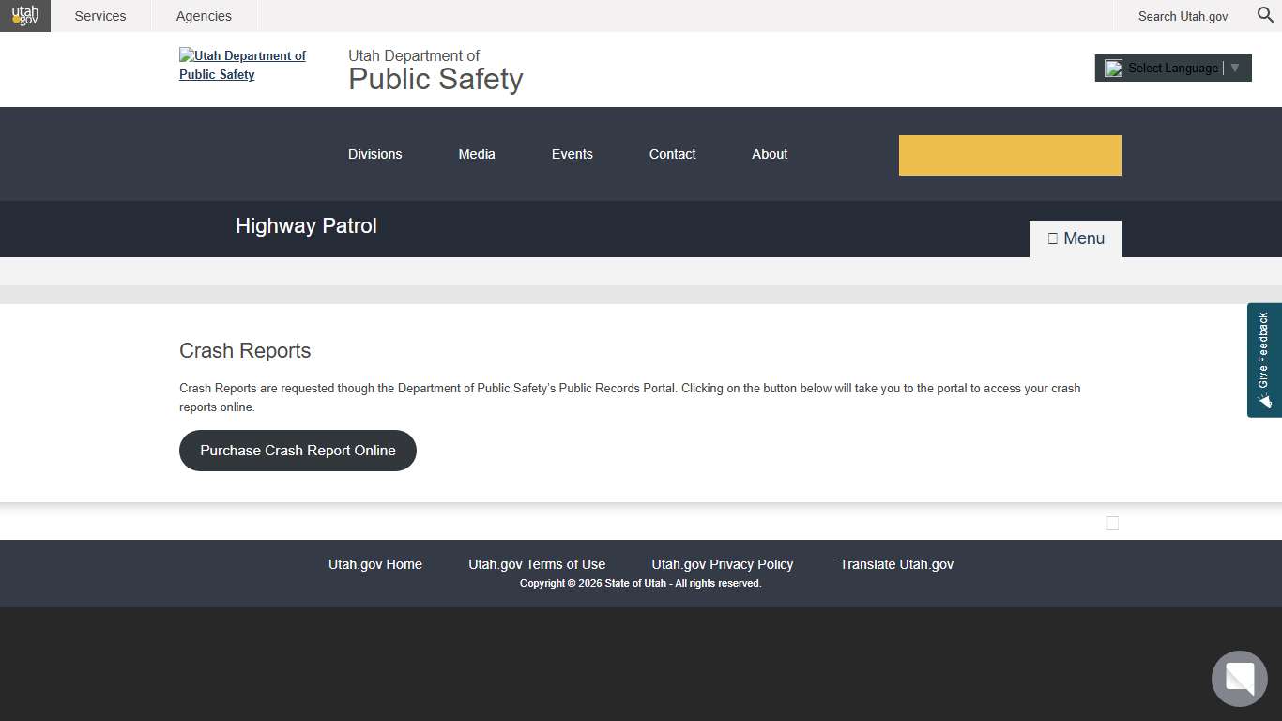
Task: Click the utah.gov logo in the top corner
Action: [24, 15]
